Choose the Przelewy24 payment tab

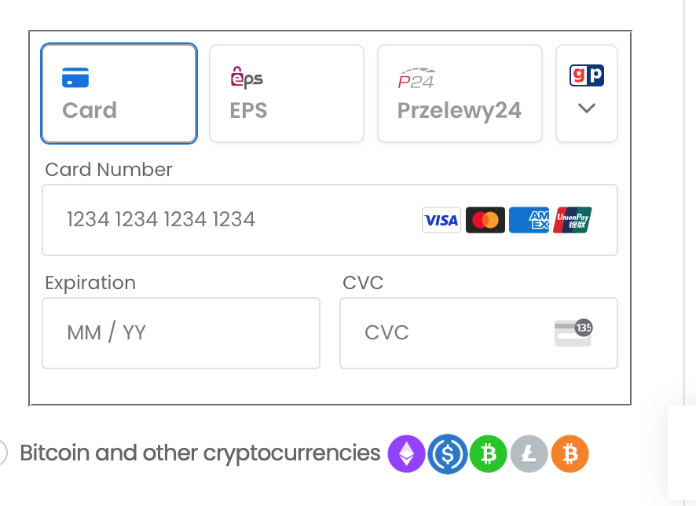(460, 93)
